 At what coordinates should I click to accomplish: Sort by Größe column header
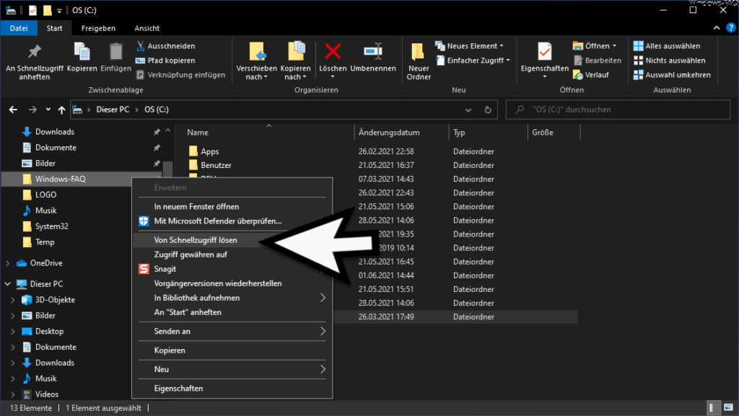click(543, 133)
